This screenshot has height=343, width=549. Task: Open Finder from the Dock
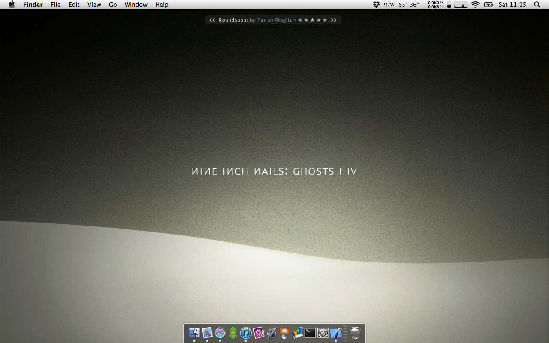[x=194, y=332]
